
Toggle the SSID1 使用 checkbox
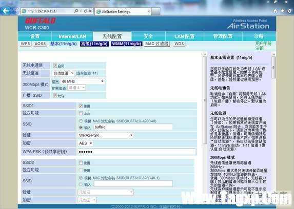81,106
